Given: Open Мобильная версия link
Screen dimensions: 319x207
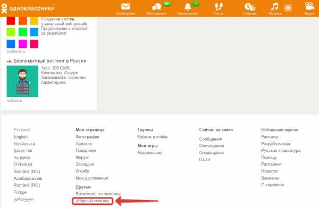Looking at the screenshot, I should tap(279, 130).
